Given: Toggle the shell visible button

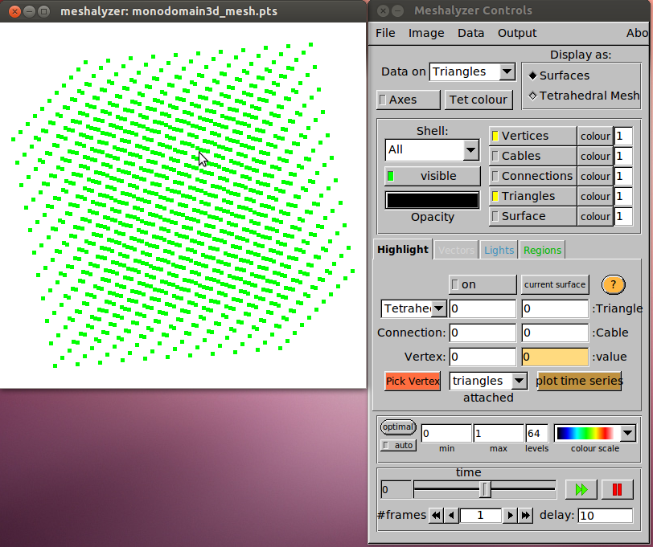Looking at the screenshot, I should 433,176.
